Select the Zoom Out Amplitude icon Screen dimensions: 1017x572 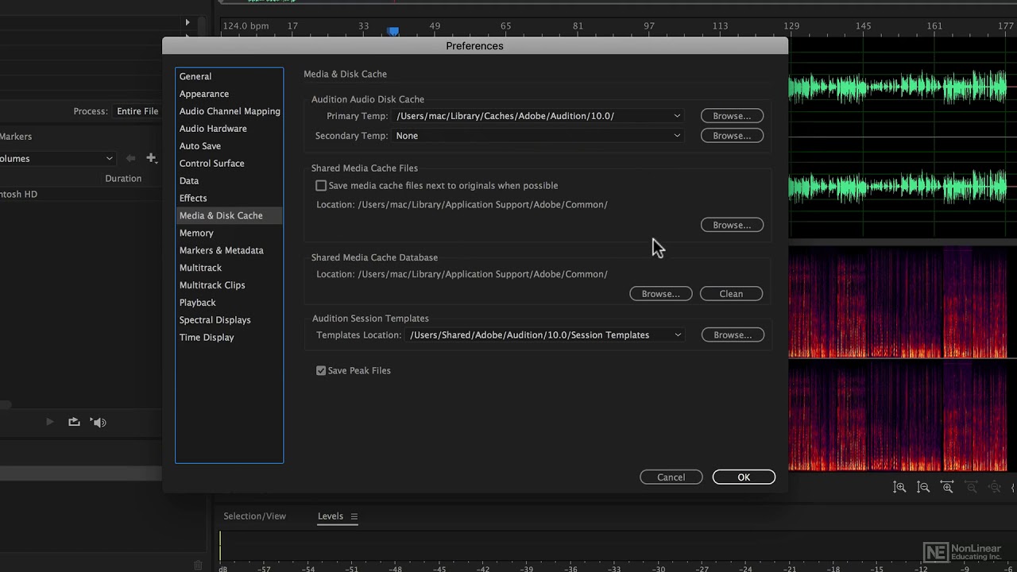[x=923, y=486]
